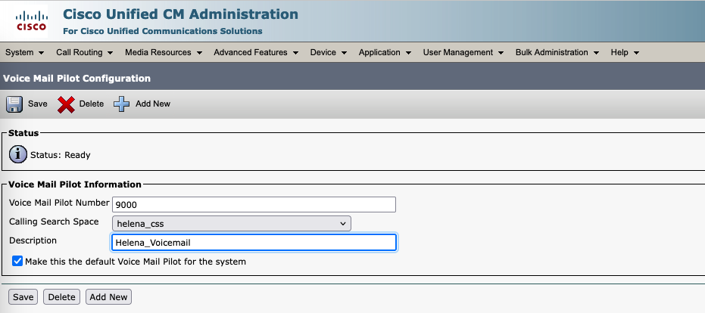
Task: Expand the Bulk Administration menu
Action: coord(557,52)
